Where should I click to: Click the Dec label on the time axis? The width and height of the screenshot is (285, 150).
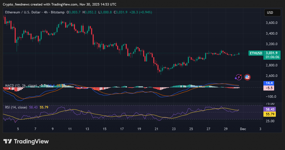[x=243, y=129]
